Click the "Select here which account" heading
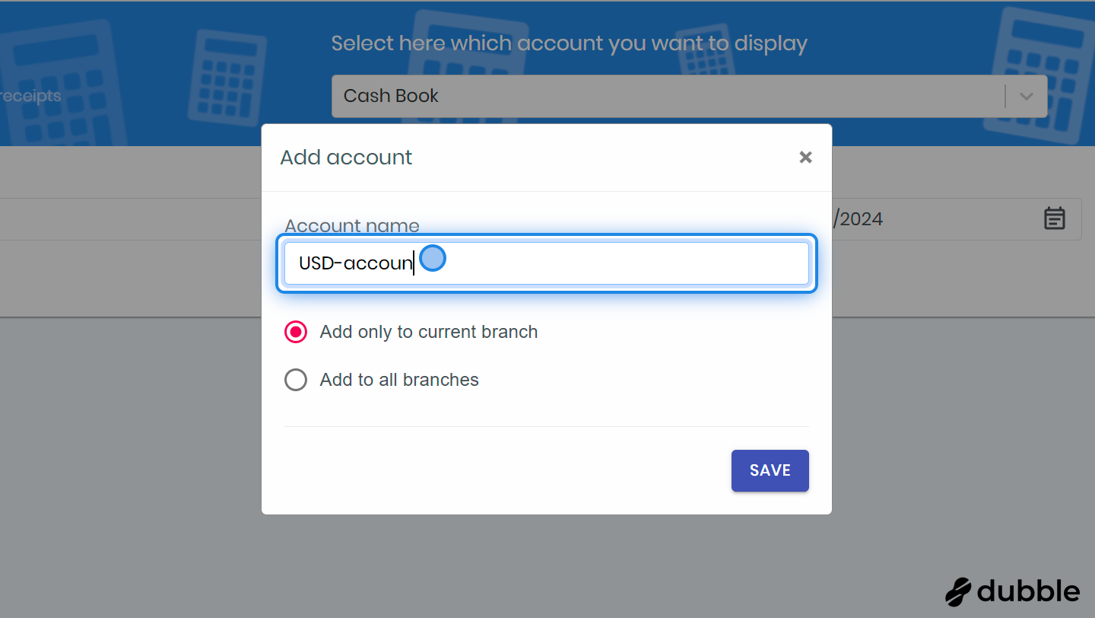Screen dimensions: 1095x618 [569, 43]
